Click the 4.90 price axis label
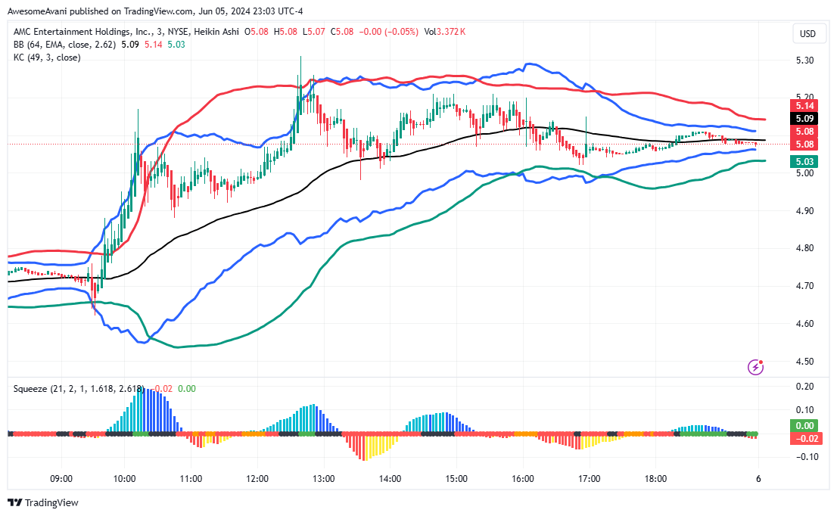The image size is (837, 516). pos(804,211)
